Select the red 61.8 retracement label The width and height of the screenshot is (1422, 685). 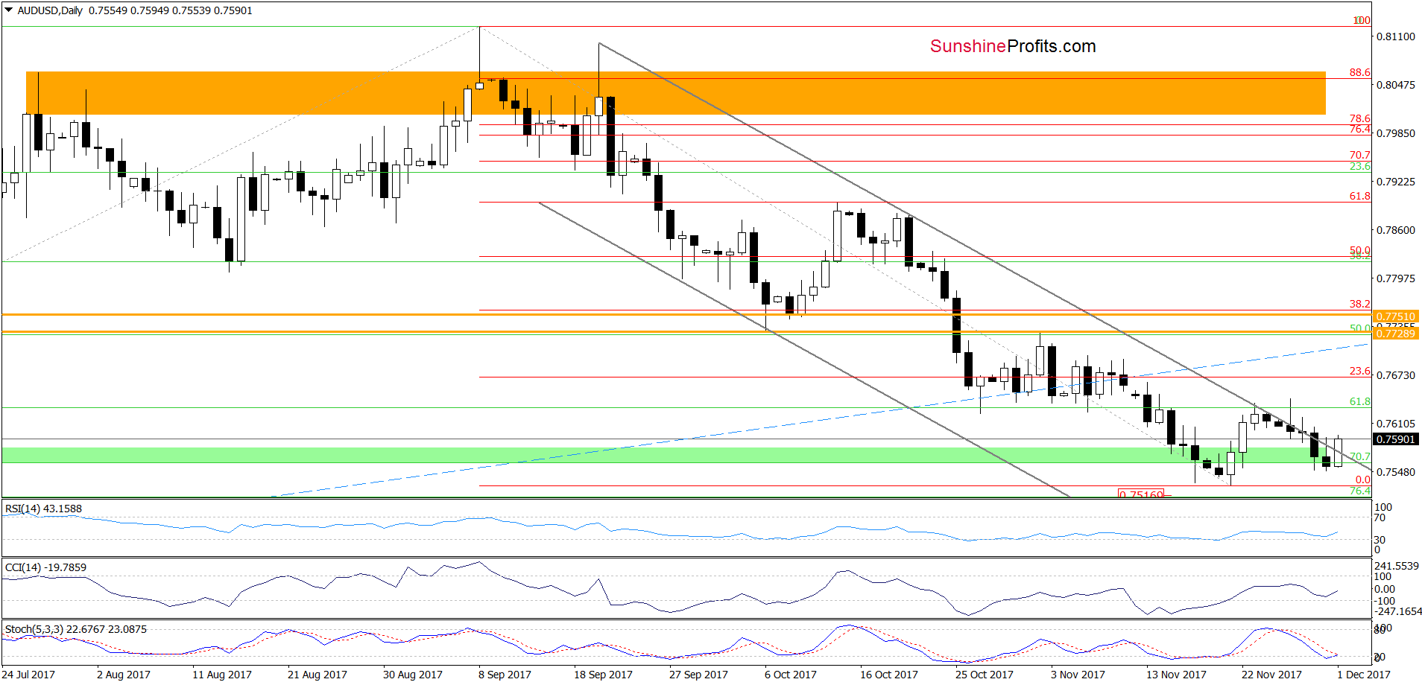tap(1360, 196)
